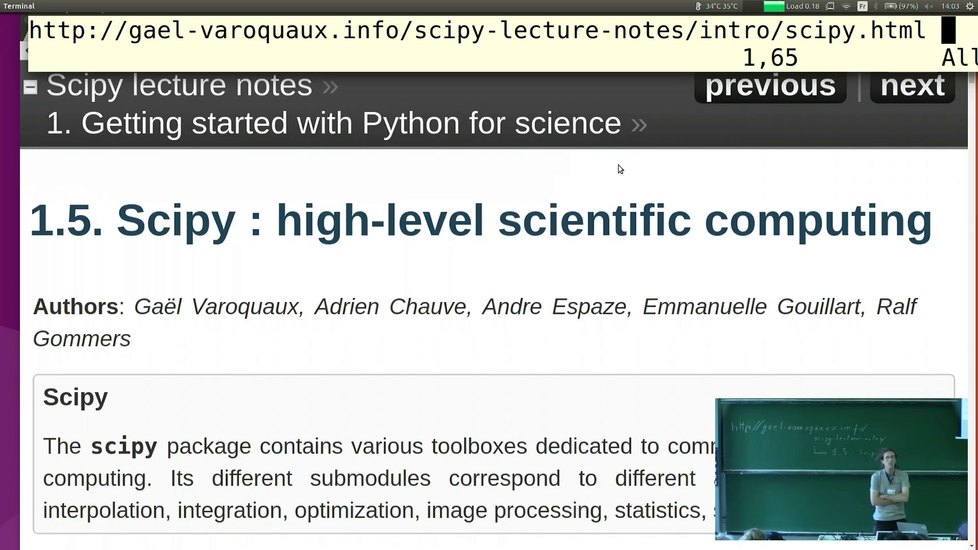Viewport: 978px width, 550px height.
Task: Click the Terminal menu title
Action: tap(19, 6)
